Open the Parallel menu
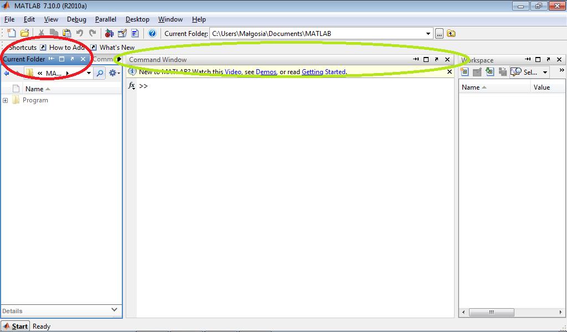This screenshot has width=567, height=332. tap(106, 19)
